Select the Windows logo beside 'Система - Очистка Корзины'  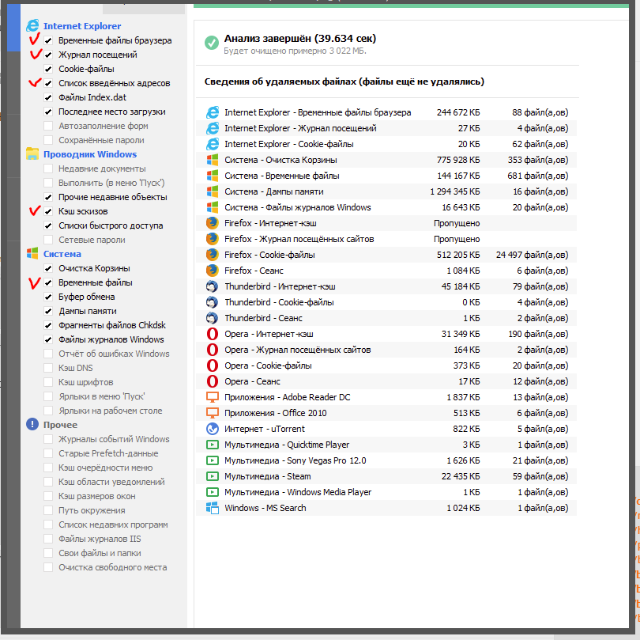213,160
